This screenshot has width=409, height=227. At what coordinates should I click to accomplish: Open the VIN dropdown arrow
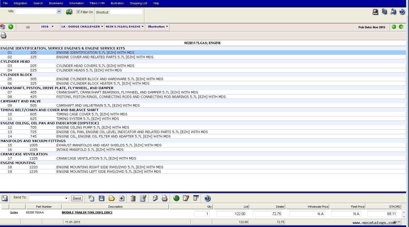tap(59, 11)
